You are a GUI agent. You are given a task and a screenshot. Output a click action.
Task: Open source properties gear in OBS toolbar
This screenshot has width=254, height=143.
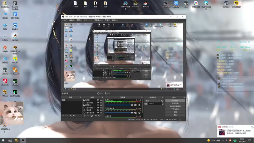100,93
